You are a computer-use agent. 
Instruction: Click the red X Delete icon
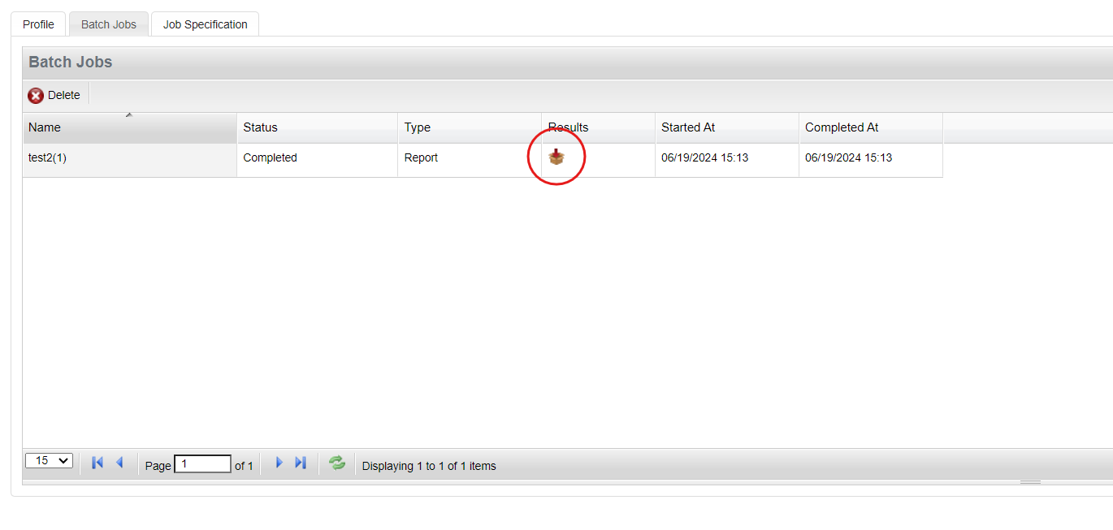pos(36,95)
